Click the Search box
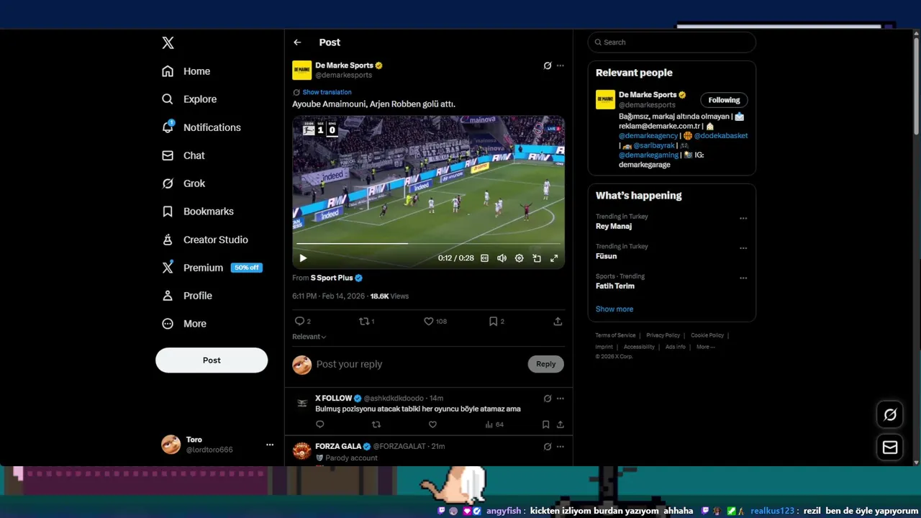 (x=672, y=42)
